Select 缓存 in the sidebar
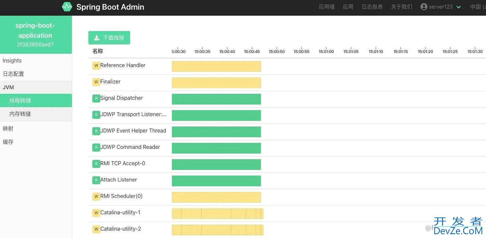 click(36, 142)
